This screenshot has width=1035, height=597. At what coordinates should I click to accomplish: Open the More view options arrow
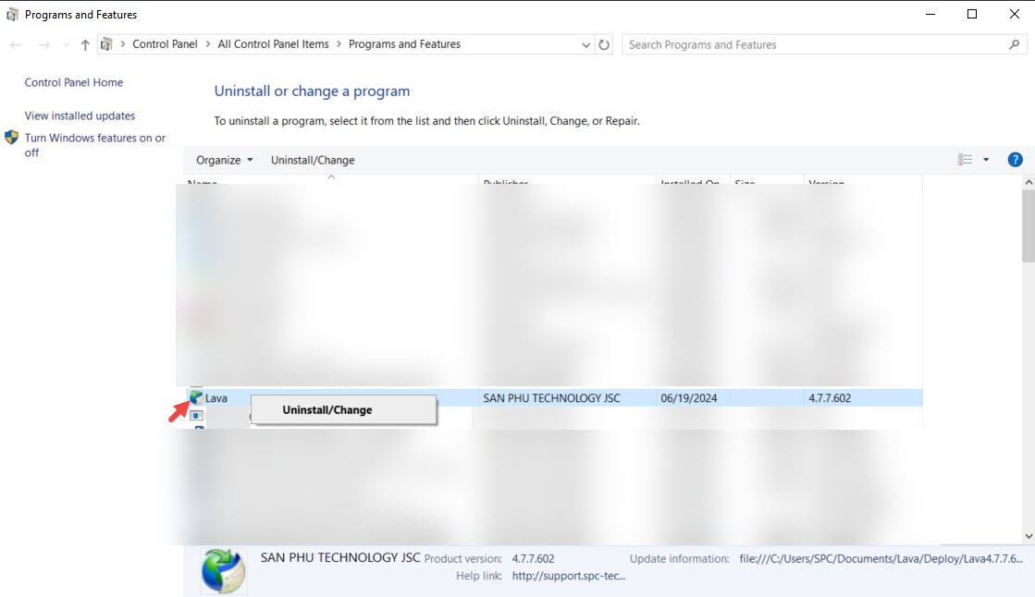(986, 160)
